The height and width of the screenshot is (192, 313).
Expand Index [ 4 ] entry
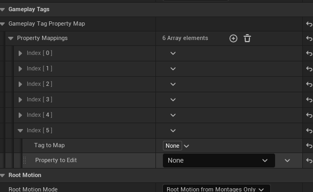point(20,115)
